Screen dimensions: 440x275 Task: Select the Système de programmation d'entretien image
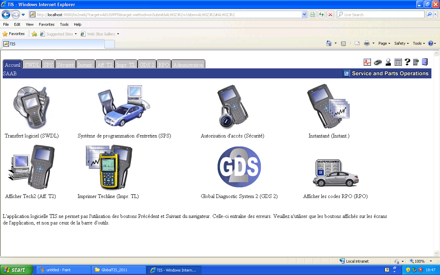pos(124,107)
